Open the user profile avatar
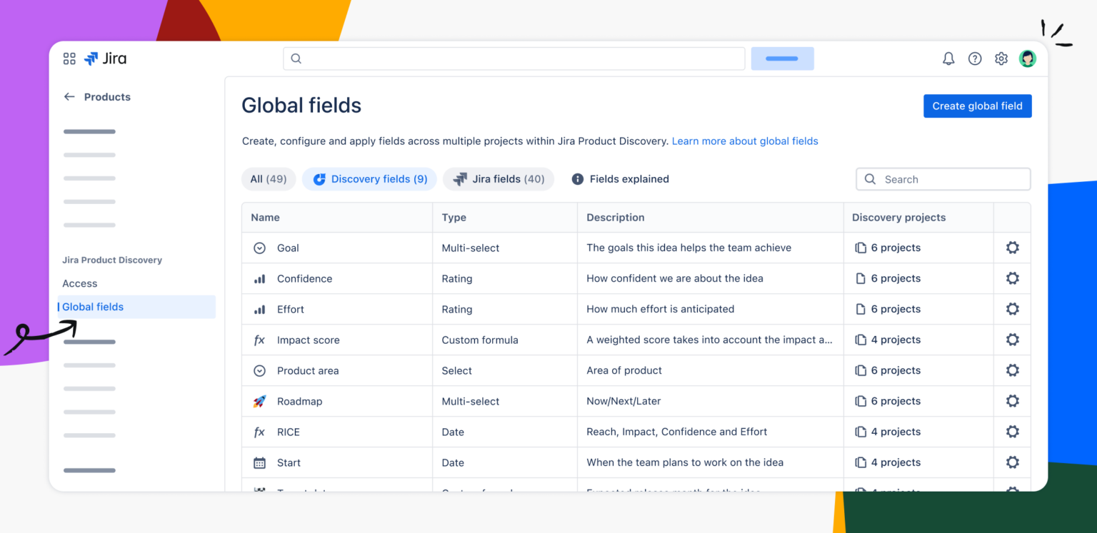Viewport: 1097px width, 533px height. pyautogui.click(x=1028, y=59)
